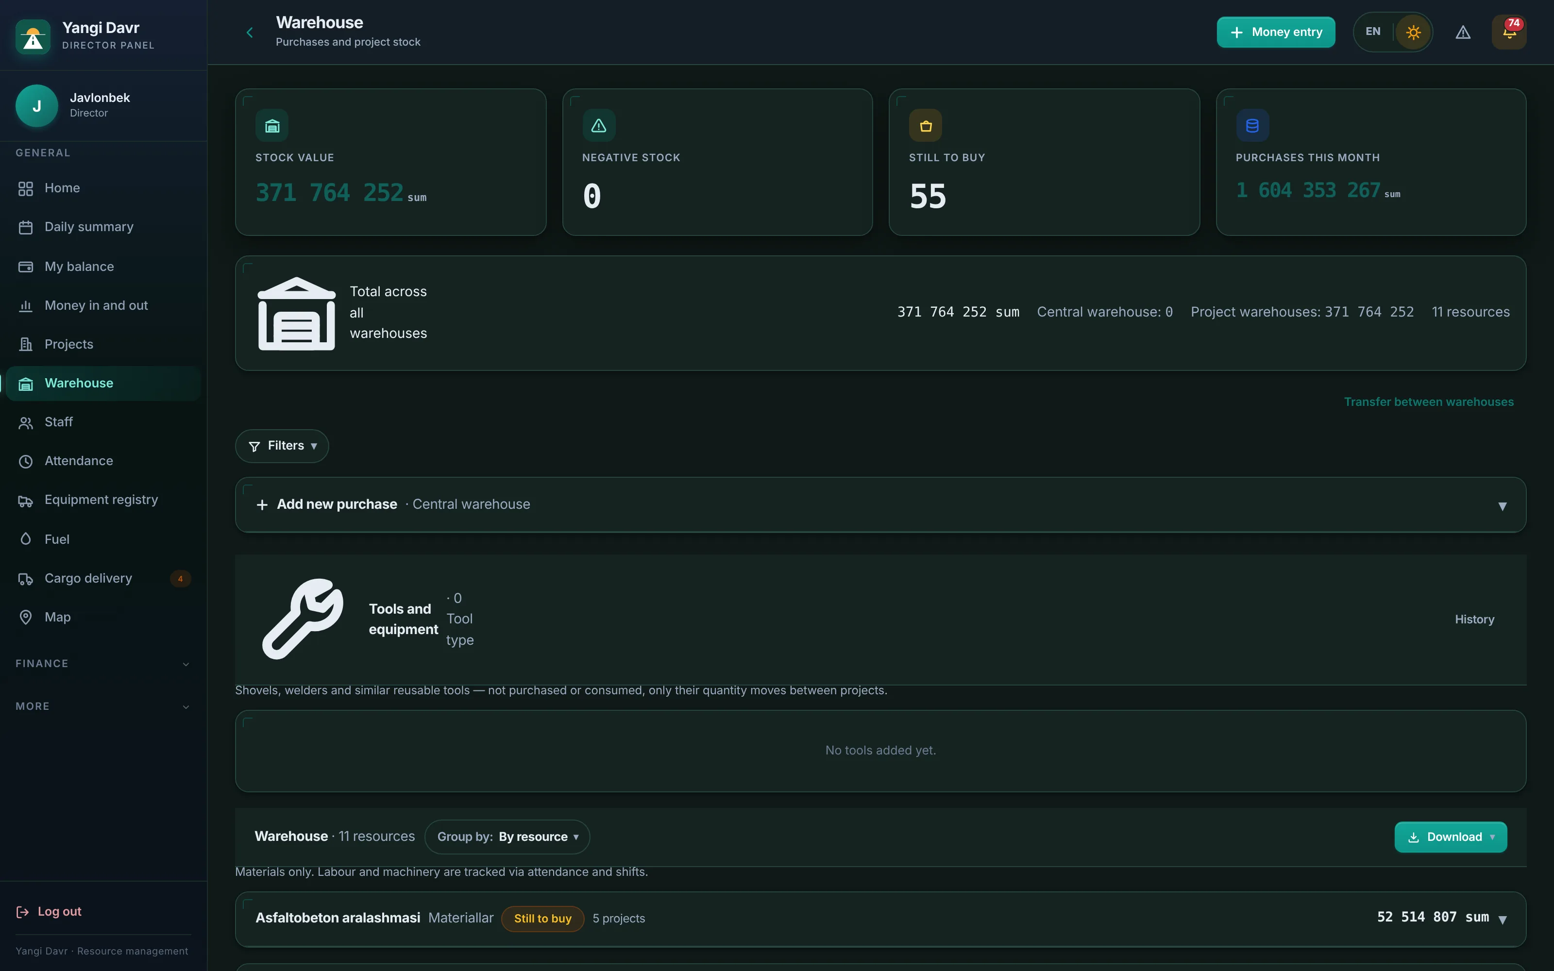Click the Still to buy badge
Viewport: 1554px width, 971px height.
(x=542, y=919)
